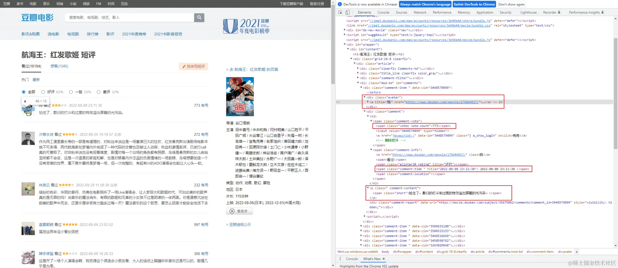618x268 pixels.
Task: Collapse the span class="comment-vote" node
Action: click(x=371, y=121)
